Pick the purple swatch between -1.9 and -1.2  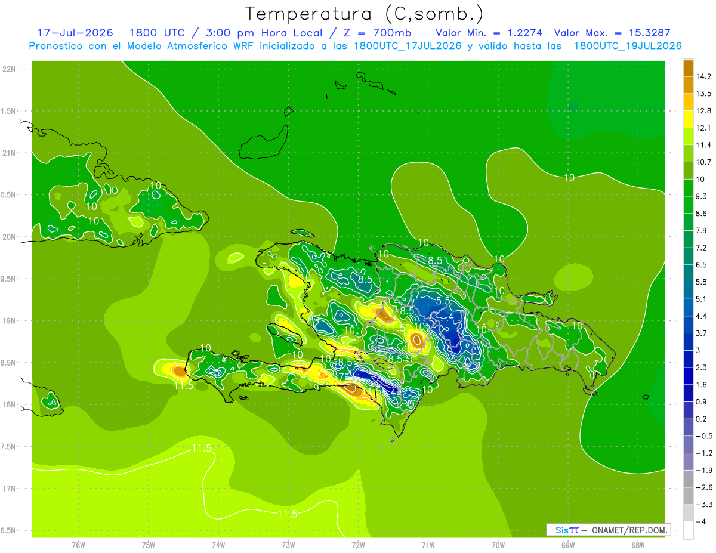click(688, 462)
